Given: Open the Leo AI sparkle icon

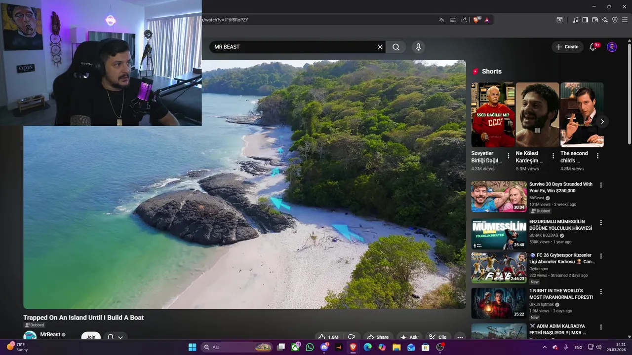Looking at the screenshot, I should pyautogui.click(x=605, y=20).
